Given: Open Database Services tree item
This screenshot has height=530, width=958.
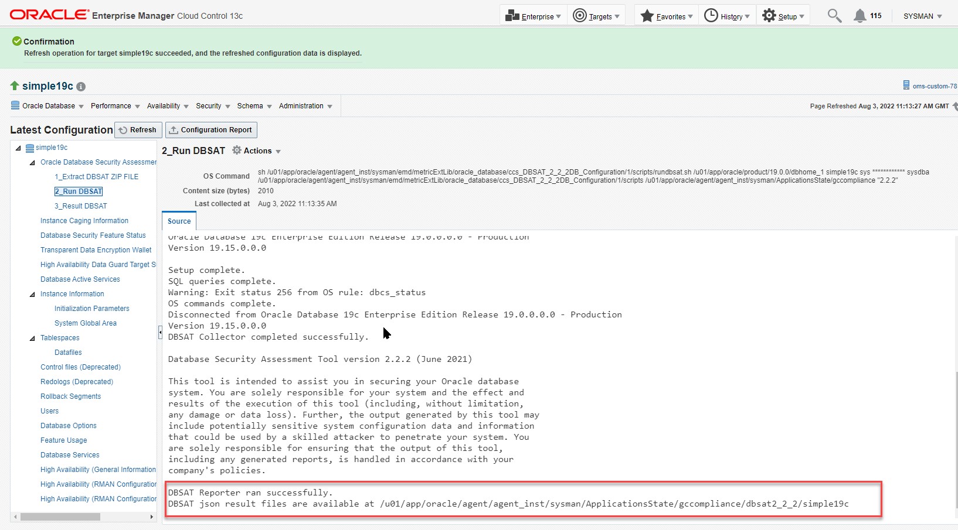Looking at the screenshot, I should tap(70, 455).
